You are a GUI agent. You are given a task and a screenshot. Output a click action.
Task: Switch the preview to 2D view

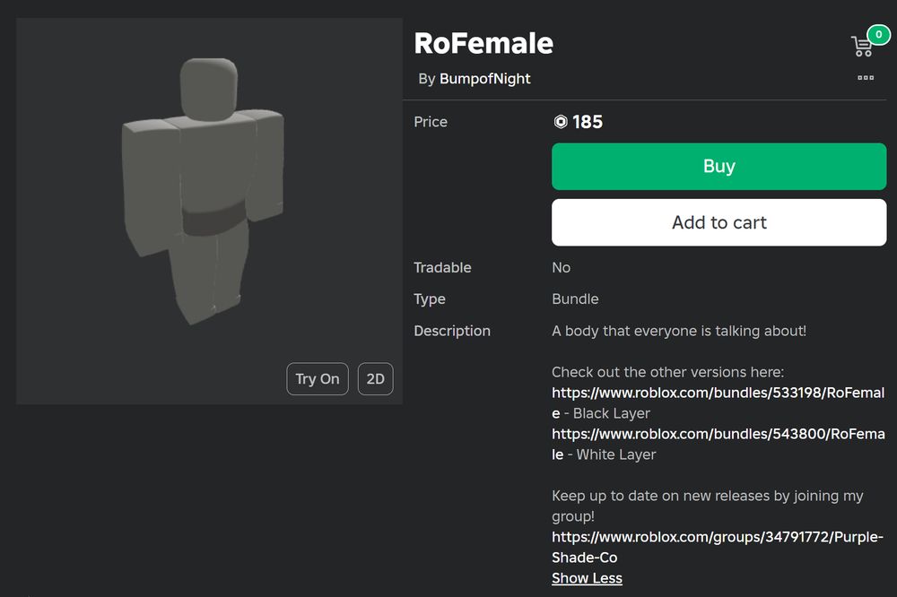point(375,378)
